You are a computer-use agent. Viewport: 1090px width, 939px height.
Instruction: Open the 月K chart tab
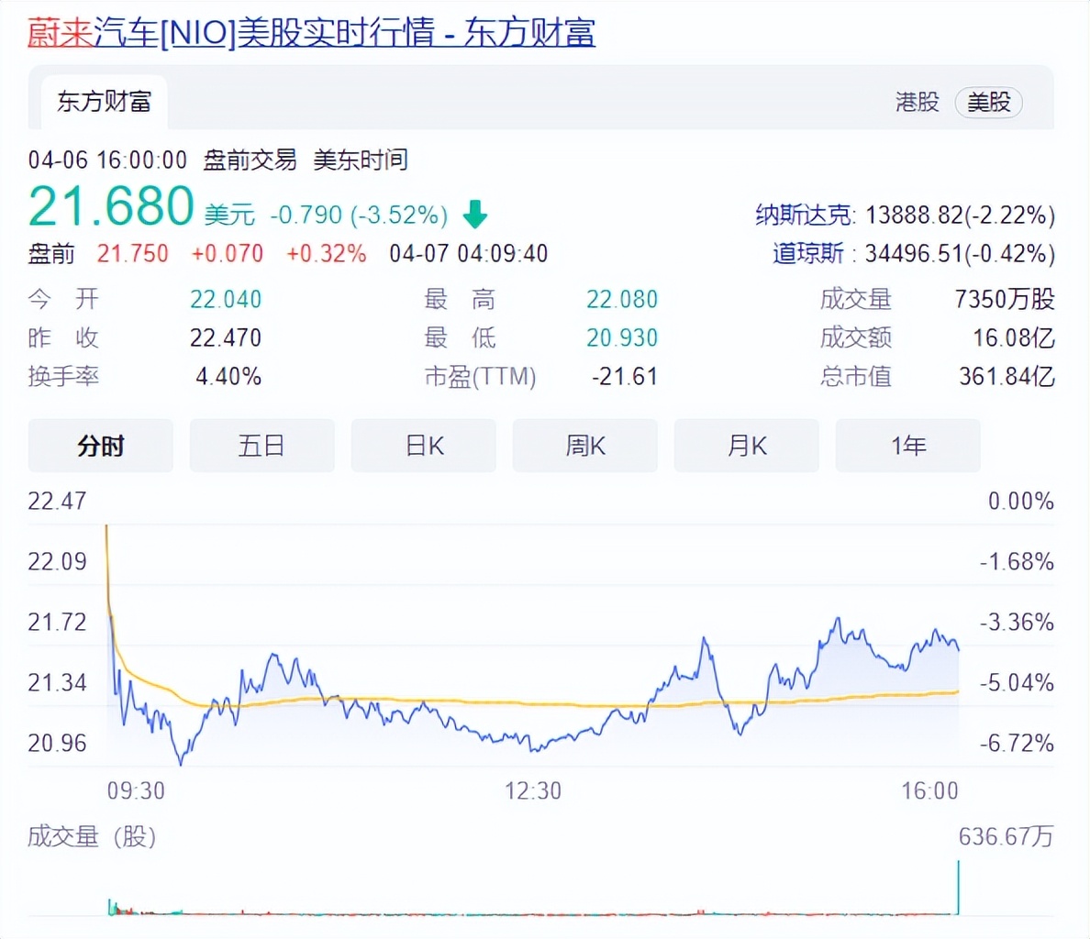coord(747,445)
